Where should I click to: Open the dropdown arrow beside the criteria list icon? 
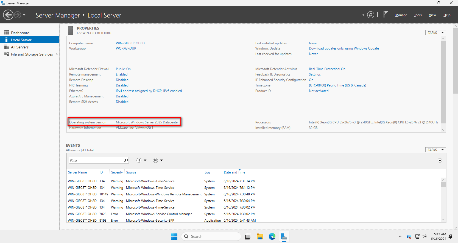(145, 160)
